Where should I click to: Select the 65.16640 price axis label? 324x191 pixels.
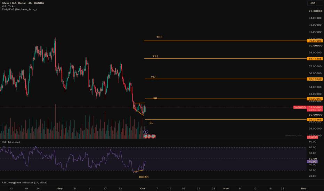point(315,79)
